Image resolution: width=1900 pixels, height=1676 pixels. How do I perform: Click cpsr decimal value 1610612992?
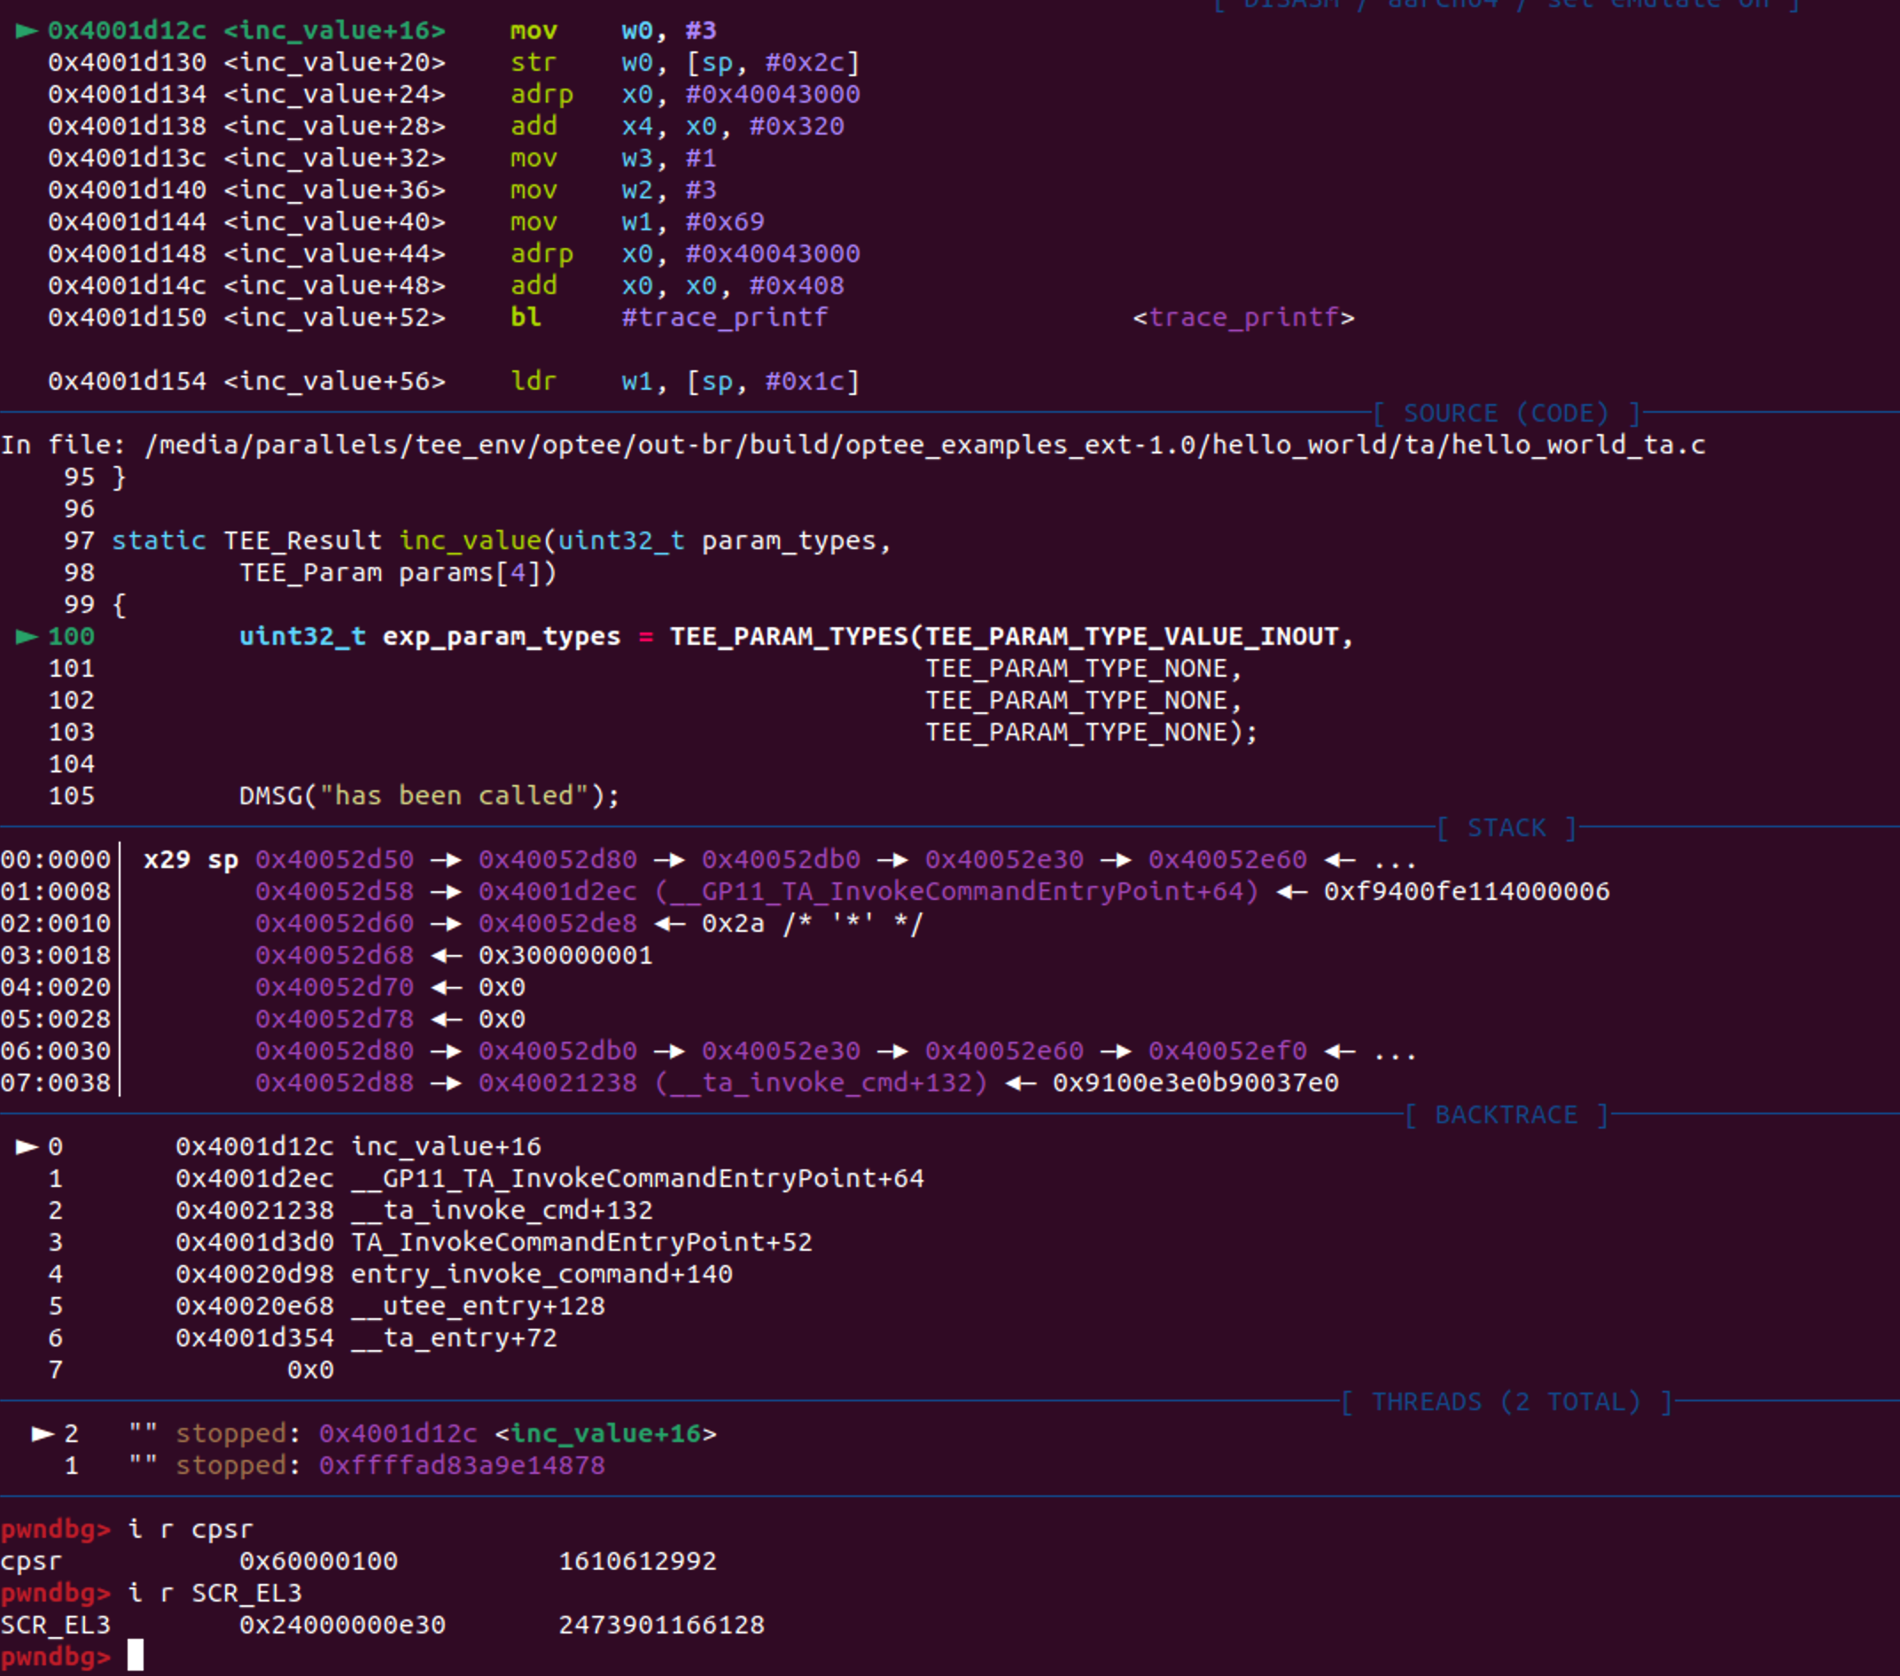click(638, 1561)
